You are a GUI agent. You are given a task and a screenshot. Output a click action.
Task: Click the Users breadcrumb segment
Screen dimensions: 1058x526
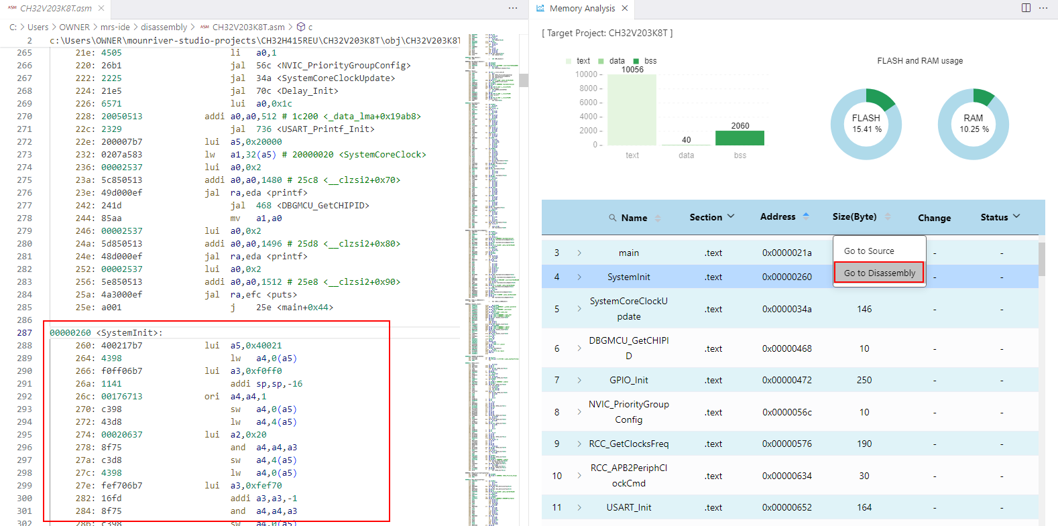[38, 27]
